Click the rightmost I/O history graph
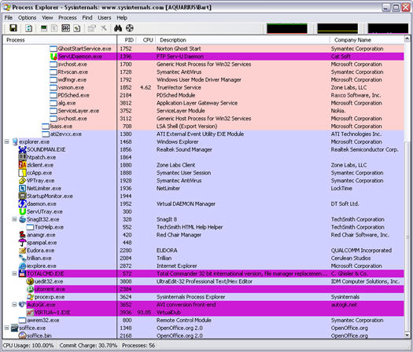 coord(388,28)
